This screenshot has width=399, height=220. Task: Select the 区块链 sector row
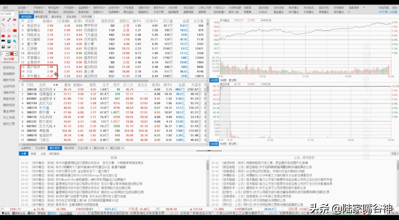point(113,48)
